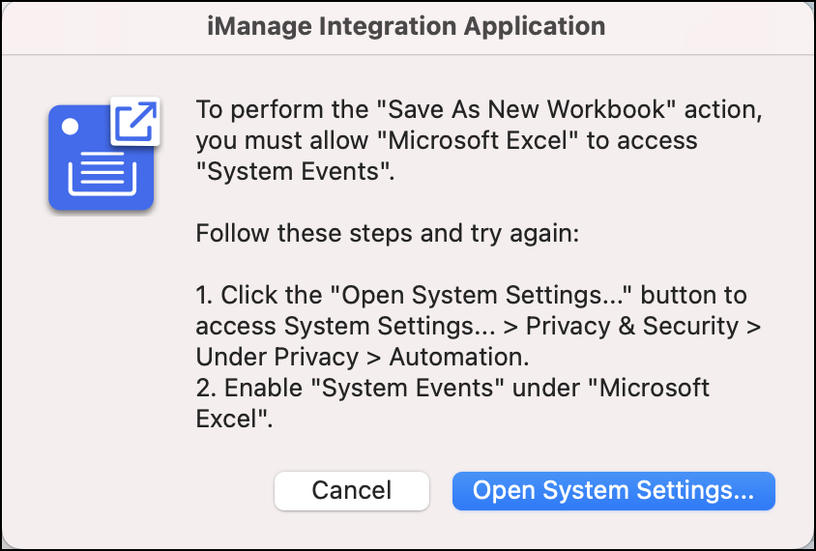Click the Cancel button
816x551 pixels.
tap(351, 490)
